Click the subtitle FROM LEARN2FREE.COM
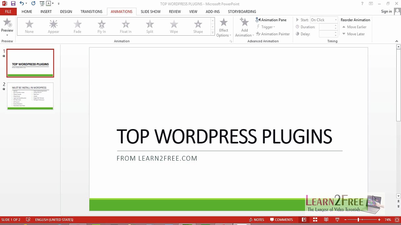Image resolution: width=401 pixels, height=225 pixels. click(x=157, y=158)
